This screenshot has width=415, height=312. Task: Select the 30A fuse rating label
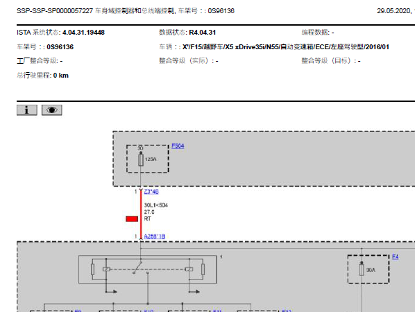pos(371,270)
